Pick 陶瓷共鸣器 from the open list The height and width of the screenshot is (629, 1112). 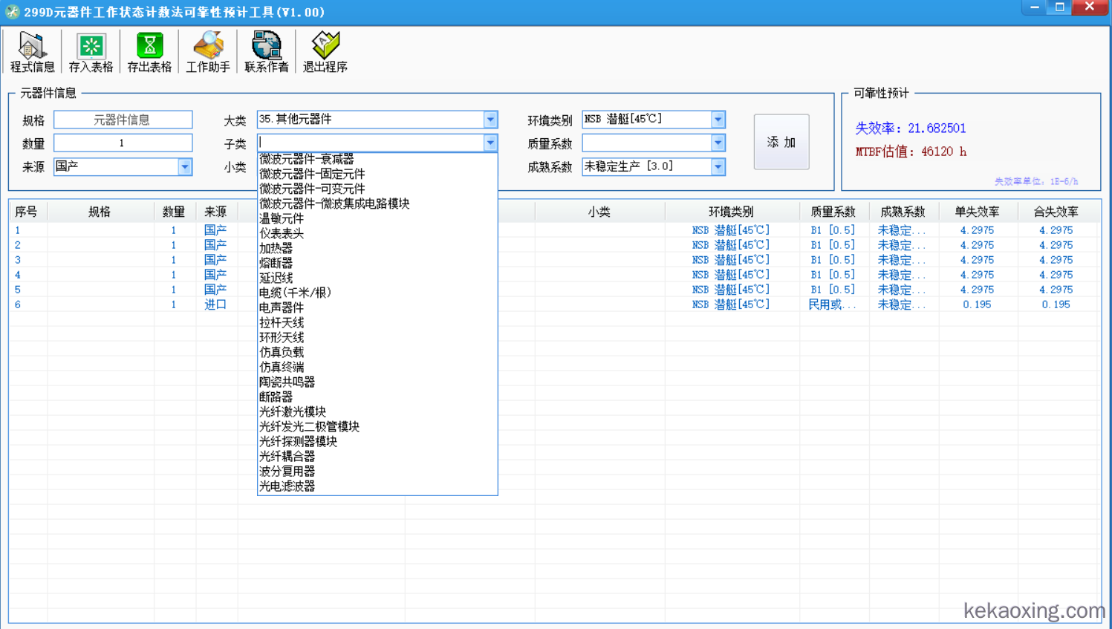pyautogui.click(x=287, y=382)
